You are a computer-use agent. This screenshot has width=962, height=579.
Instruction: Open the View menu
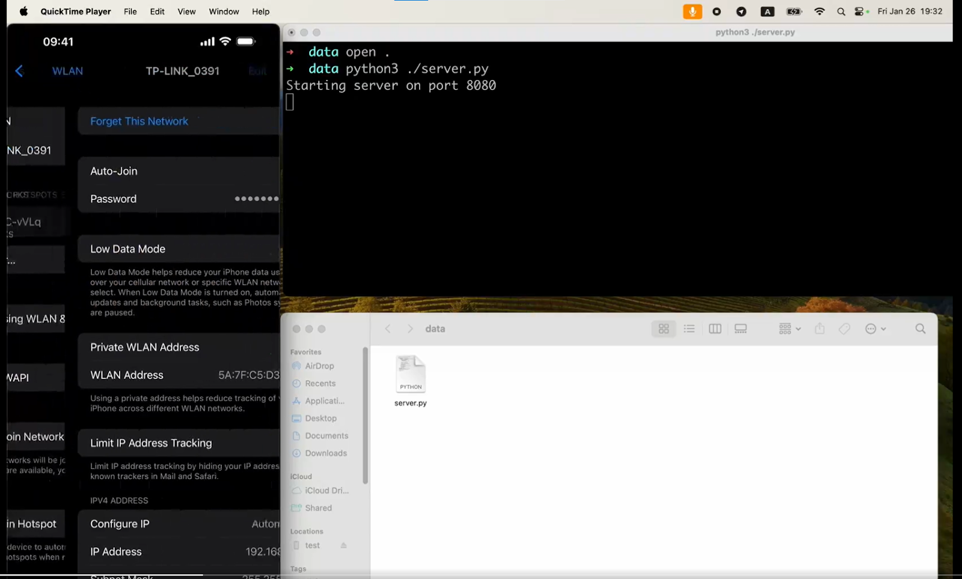point(186,11)
